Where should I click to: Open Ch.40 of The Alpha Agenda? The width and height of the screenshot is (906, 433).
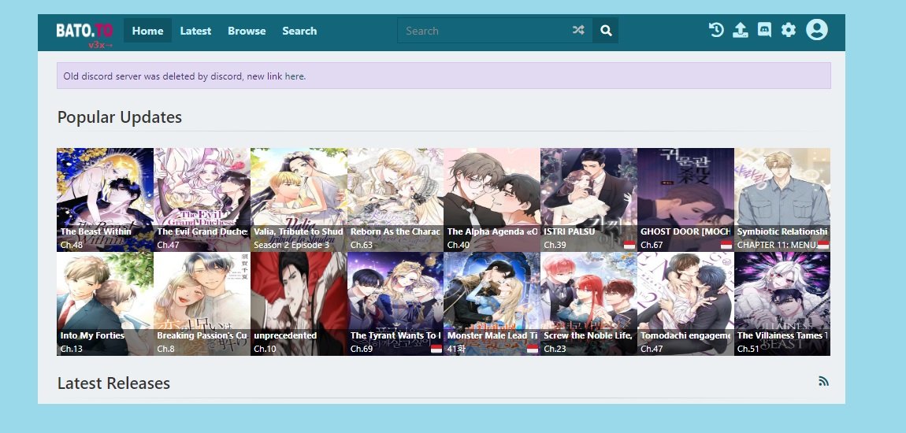459,245
